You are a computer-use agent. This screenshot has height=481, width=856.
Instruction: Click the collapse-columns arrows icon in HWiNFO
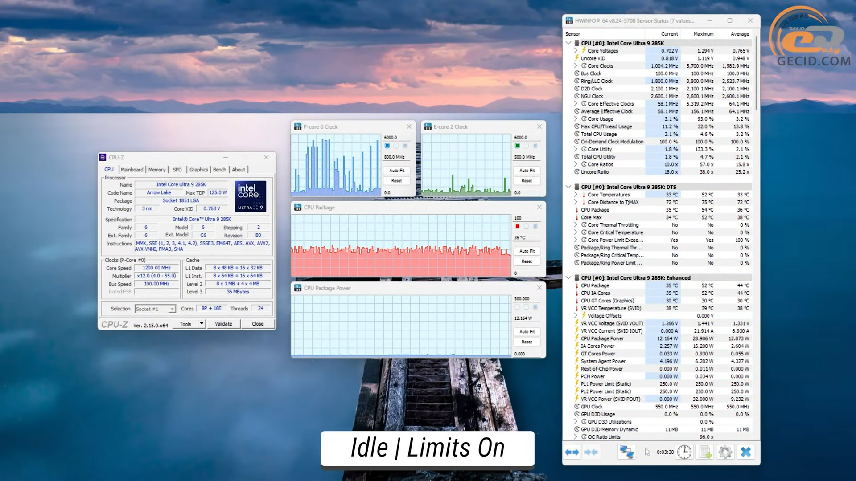pos(591,452)
